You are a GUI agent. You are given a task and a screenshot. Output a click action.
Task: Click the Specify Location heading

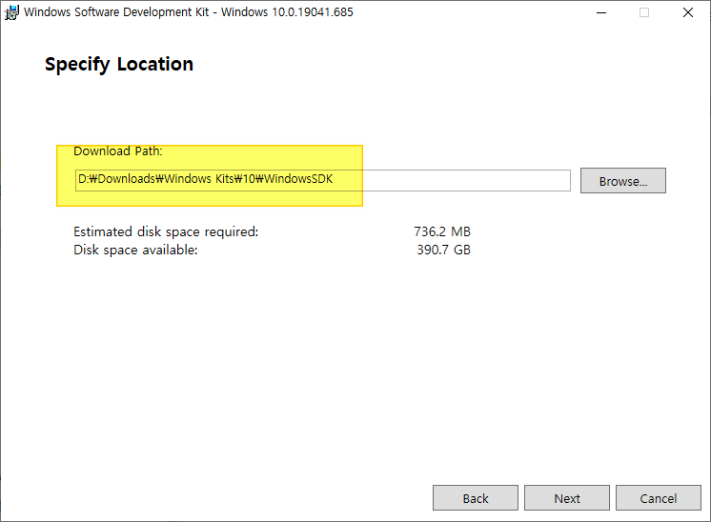pyautogui.click(x=119, y=65)
